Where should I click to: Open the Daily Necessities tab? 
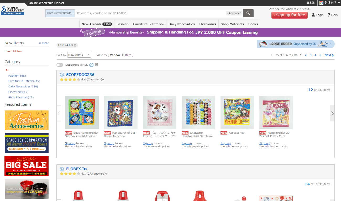[x=182, y=24]
